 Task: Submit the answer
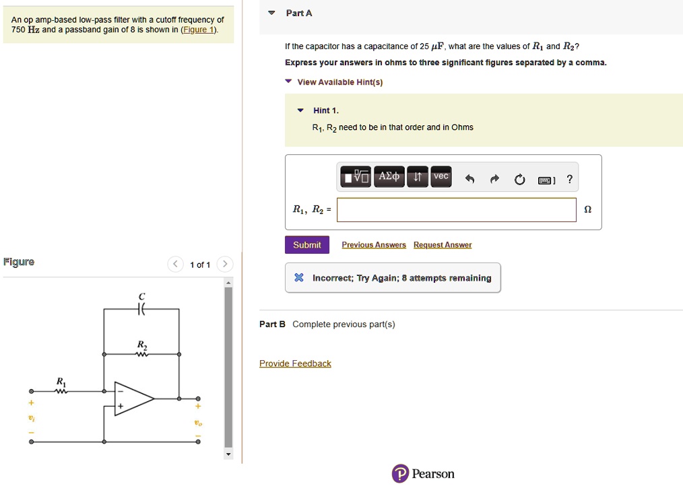(x=306, y=244)
